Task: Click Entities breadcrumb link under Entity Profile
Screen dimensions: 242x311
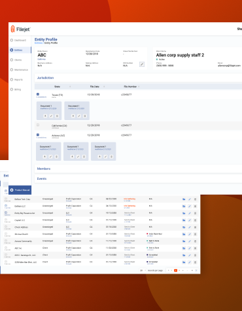Action: click(x=39, y=43)
